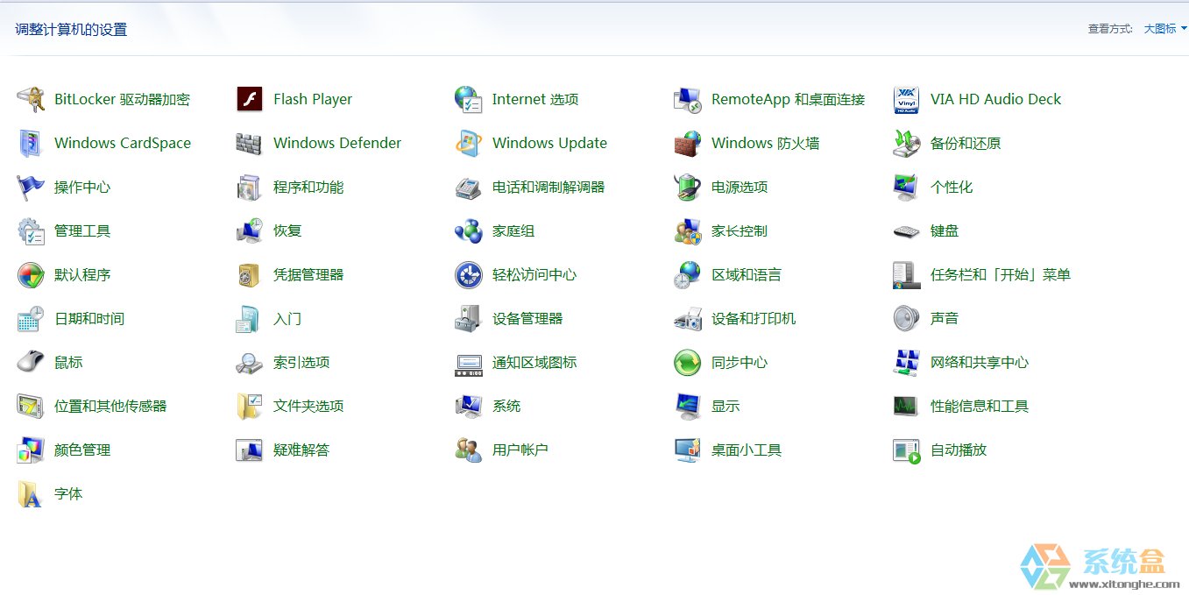Open the BitLocker 驱动器加密 icon
This screenshot has height=595, width=1189.
pos(31,100)
